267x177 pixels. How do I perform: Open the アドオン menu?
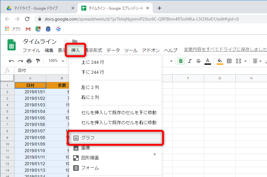pos(151,50)
